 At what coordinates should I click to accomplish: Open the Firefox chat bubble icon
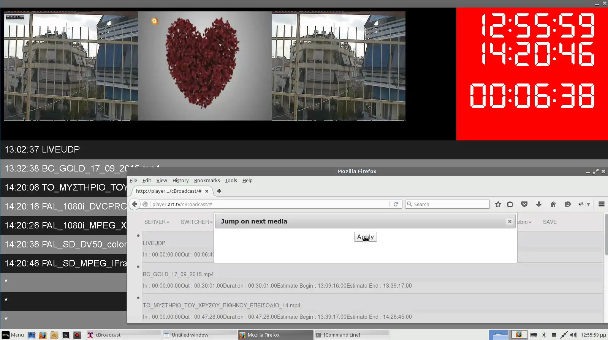pos(568,204)
